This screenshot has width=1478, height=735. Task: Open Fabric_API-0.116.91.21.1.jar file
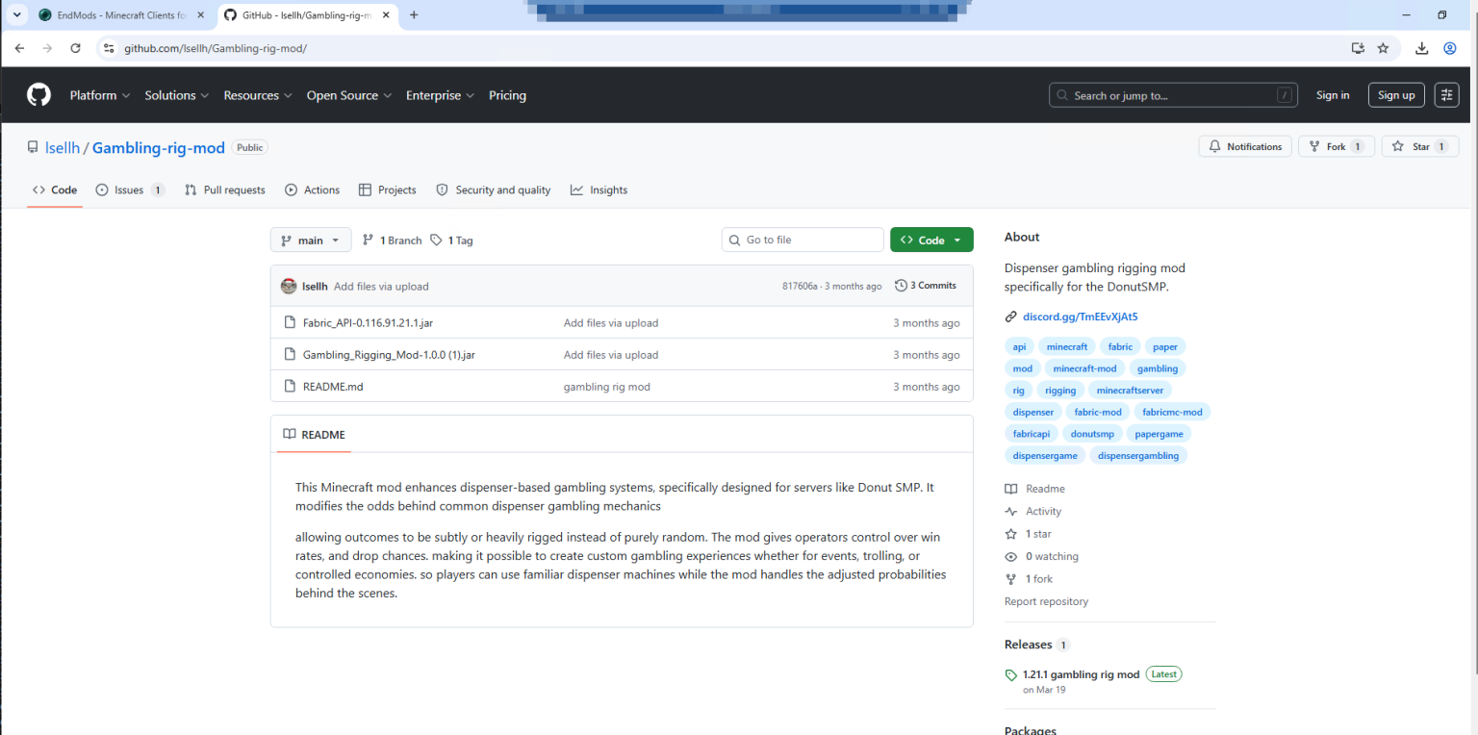click(368, 323)
